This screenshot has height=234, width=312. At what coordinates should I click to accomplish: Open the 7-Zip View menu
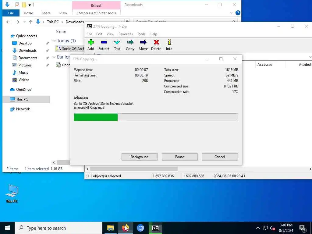pos(110,34)
